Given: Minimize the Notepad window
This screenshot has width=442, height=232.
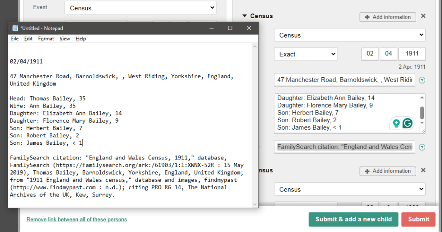Looking at the screenshot, I should [x=211, y=28].
